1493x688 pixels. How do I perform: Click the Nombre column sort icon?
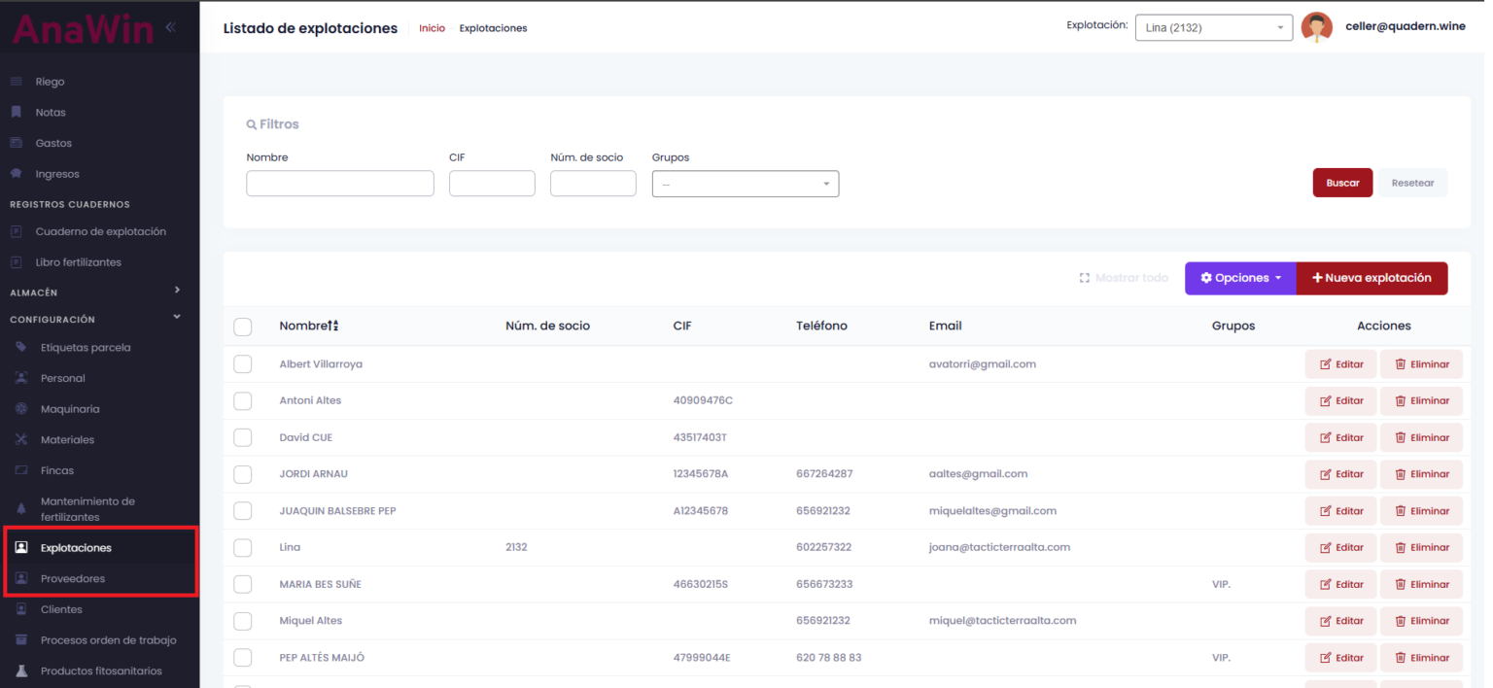click(x=333, y=327)
